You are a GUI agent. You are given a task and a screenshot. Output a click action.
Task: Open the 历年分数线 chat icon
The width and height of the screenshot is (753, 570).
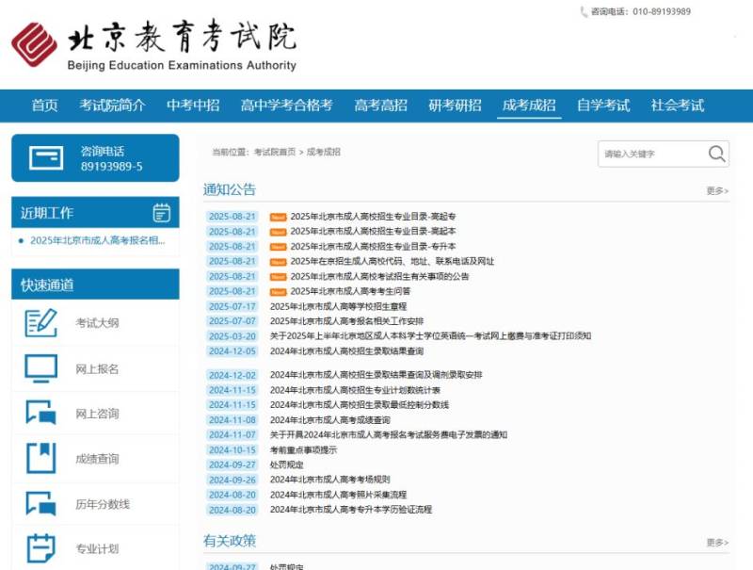40,504
